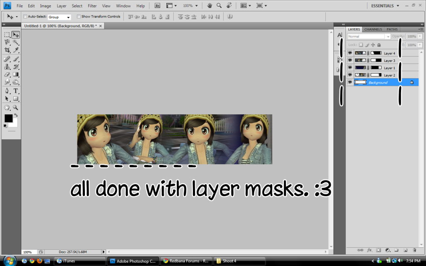The height and width of the screenshot is (266, 426).
Task: Enable Show Transform Controls checkbox
Action: tap(79, 17)
